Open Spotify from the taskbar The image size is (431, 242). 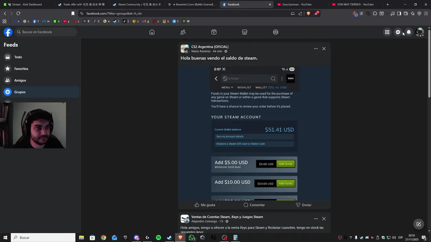[159, 238]
